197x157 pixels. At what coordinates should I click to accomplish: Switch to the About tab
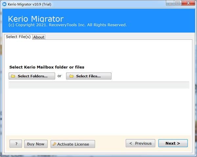[39, 37]
